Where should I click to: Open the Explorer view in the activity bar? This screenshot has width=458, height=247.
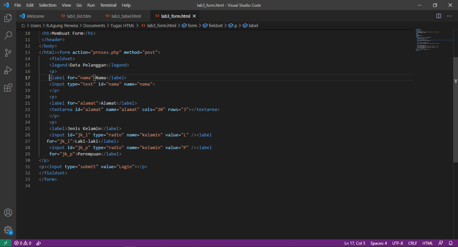(x=8, y=18)
